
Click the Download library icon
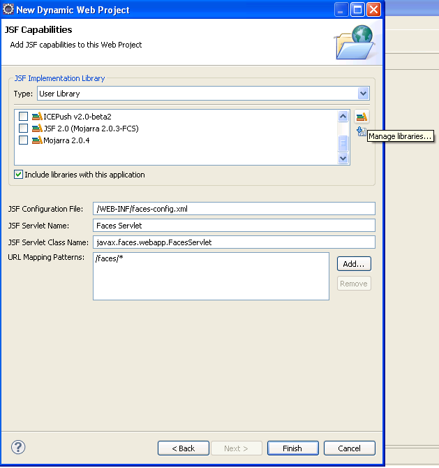(x=362, y=131)
